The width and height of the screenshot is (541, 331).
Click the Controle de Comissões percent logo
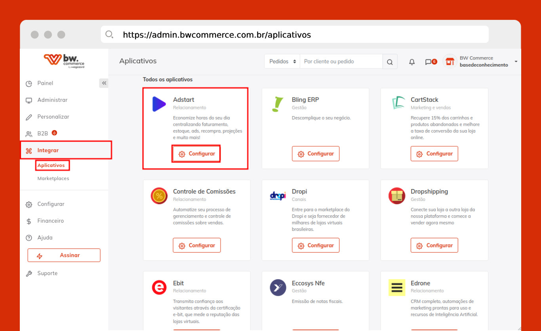pyautogui.click(x=159, y=196)
